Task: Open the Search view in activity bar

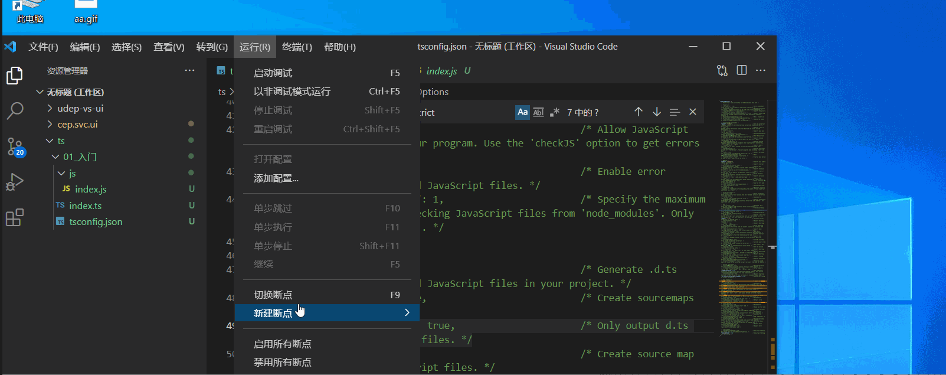Action: point(15,110)
